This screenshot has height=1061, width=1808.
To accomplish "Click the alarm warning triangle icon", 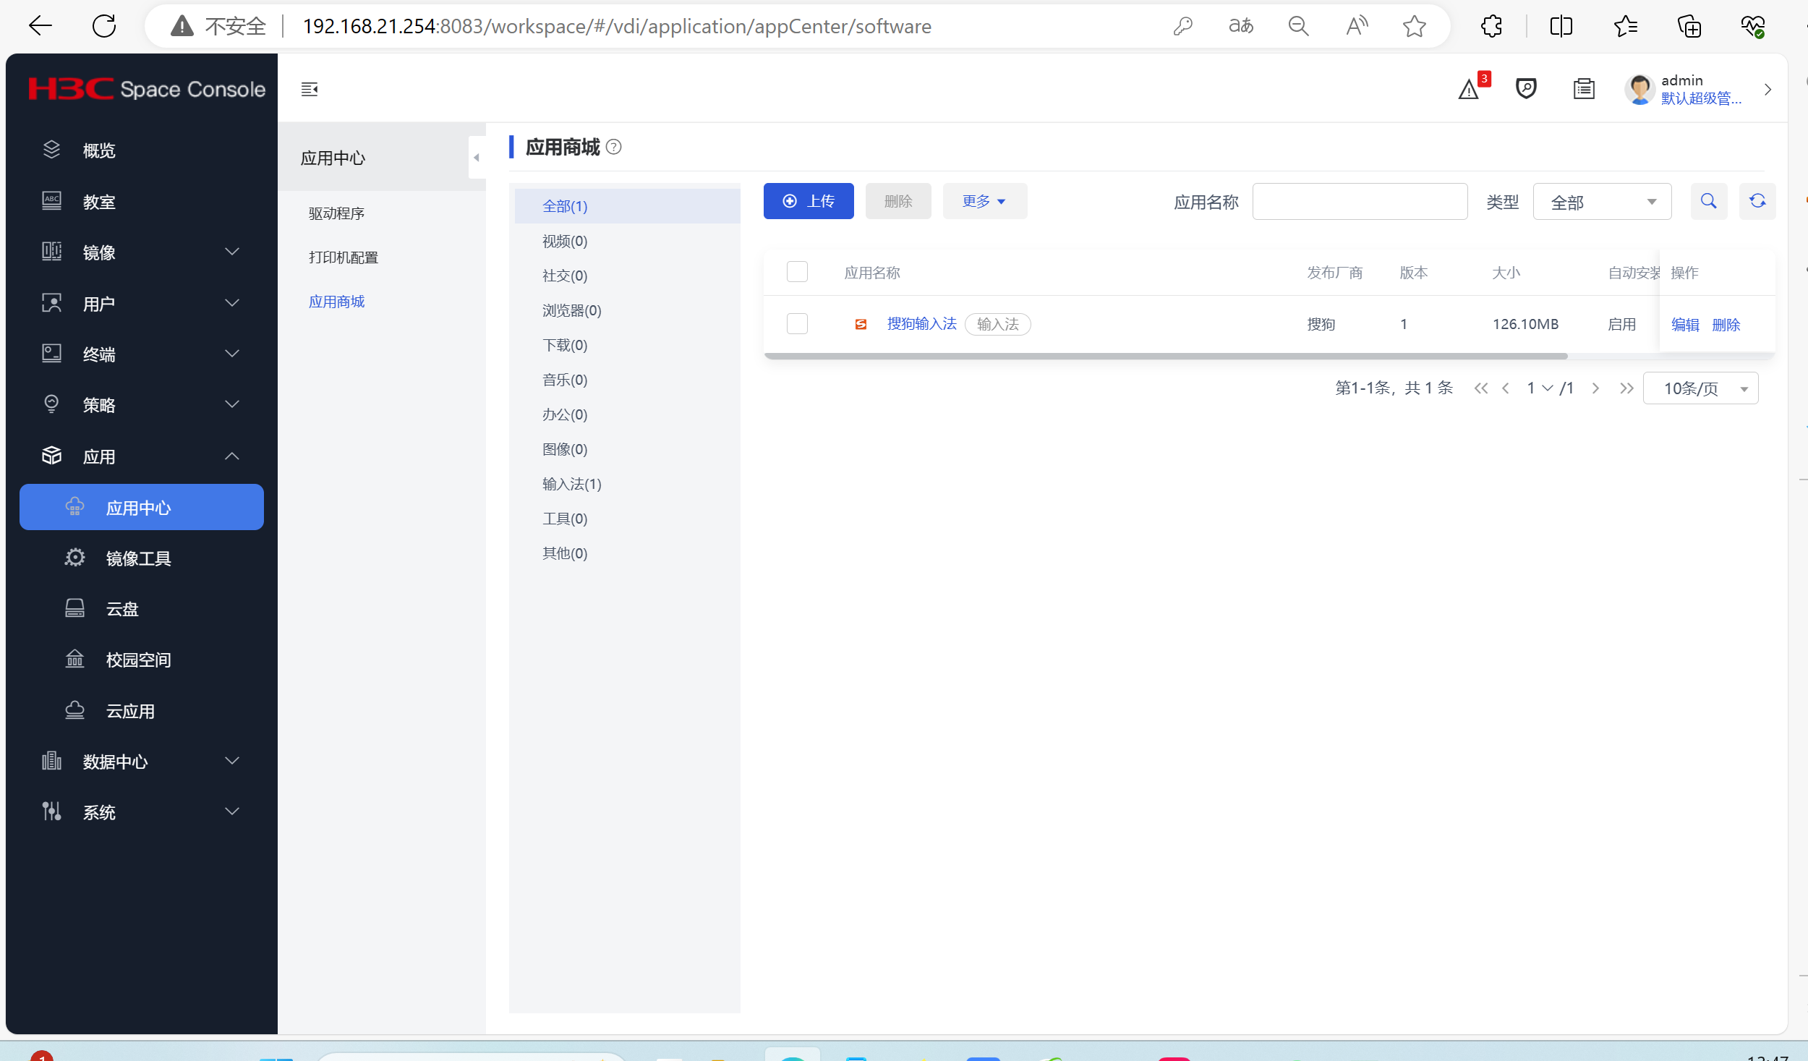I will click(1468, 90).
